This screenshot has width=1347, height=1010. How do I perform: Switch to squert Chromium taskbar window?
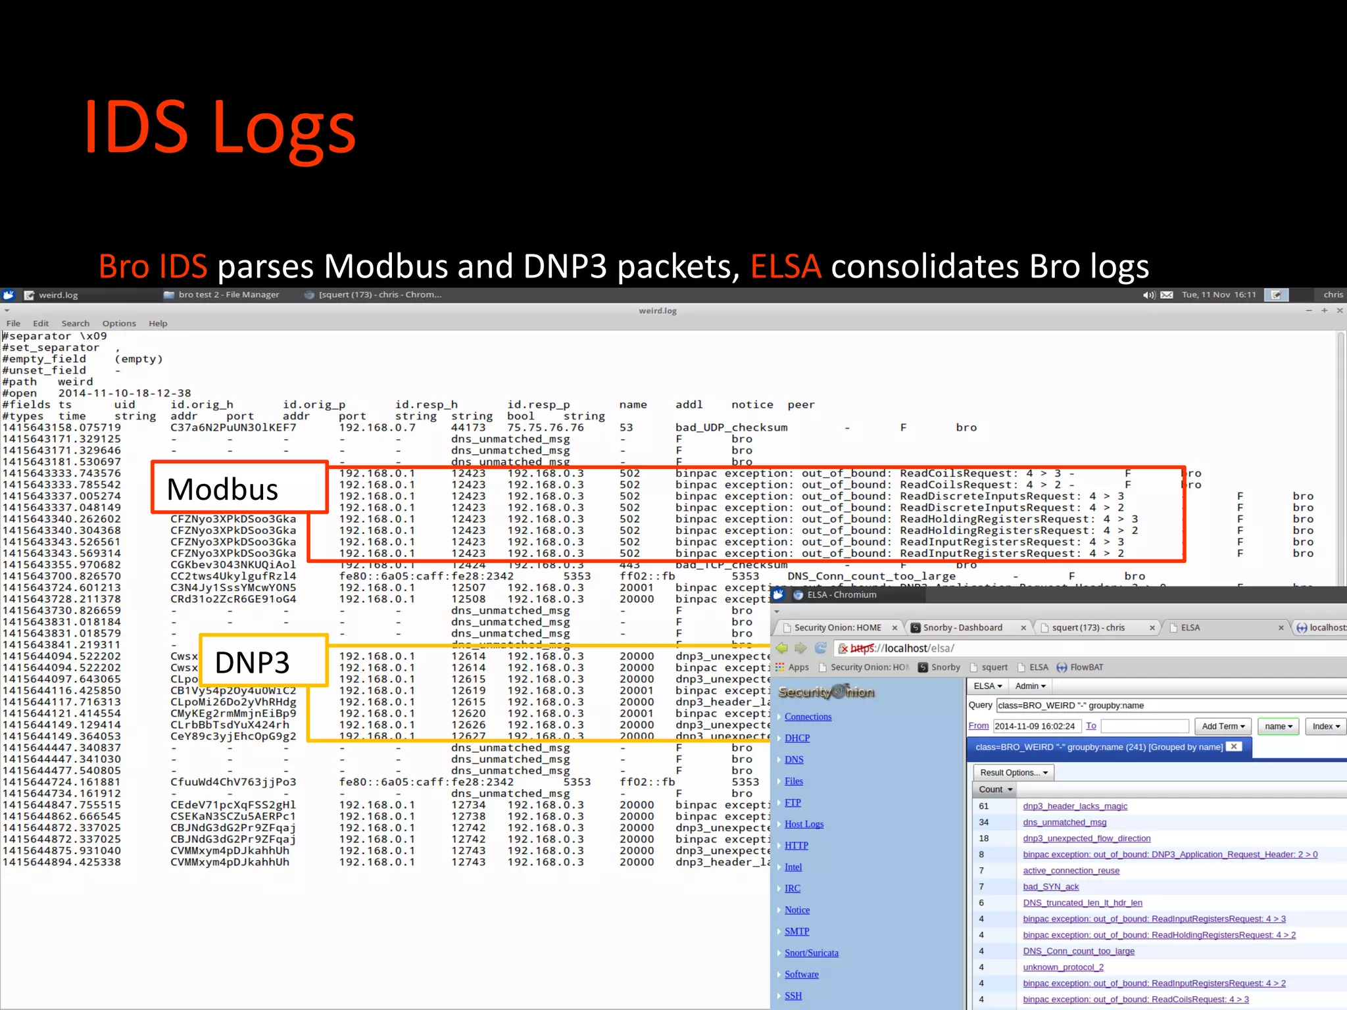click(372, 295)
